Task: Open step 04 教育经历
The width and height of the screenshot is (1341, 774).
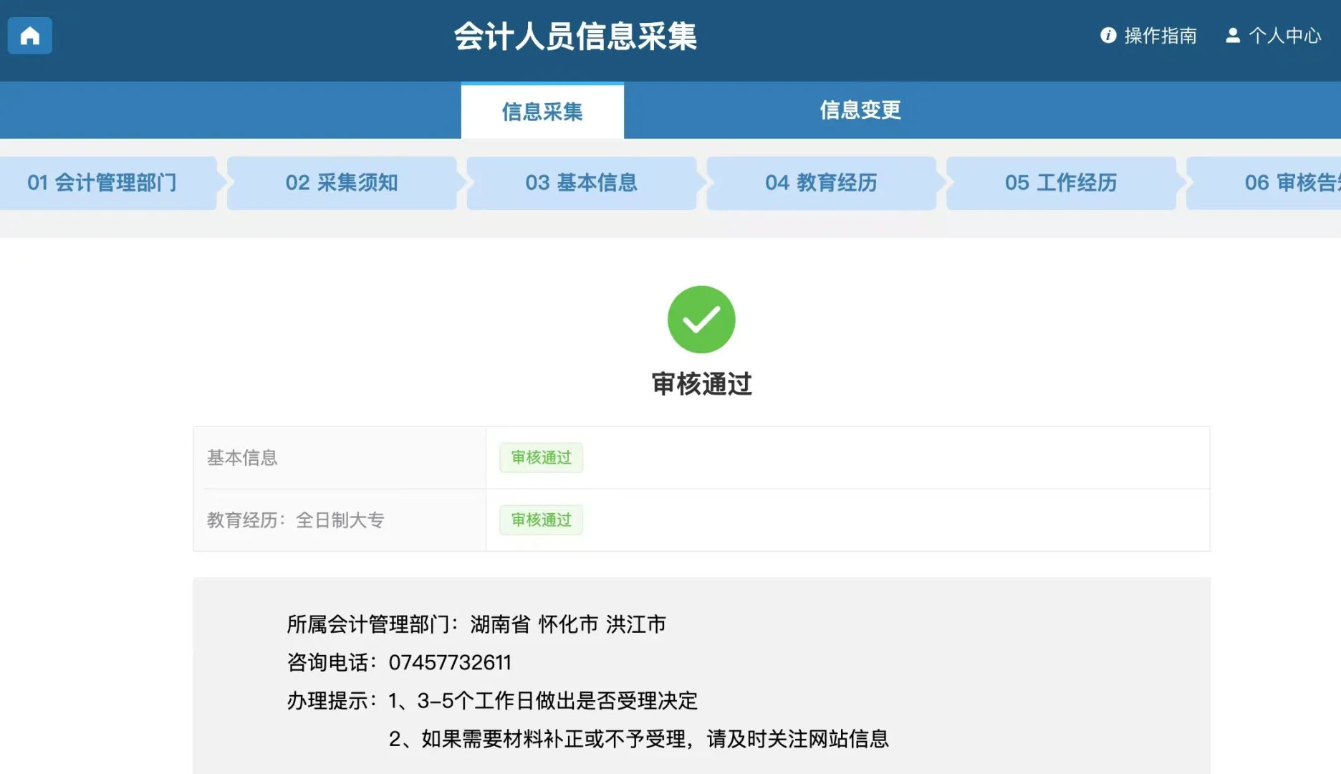Action: pos(822,183)
